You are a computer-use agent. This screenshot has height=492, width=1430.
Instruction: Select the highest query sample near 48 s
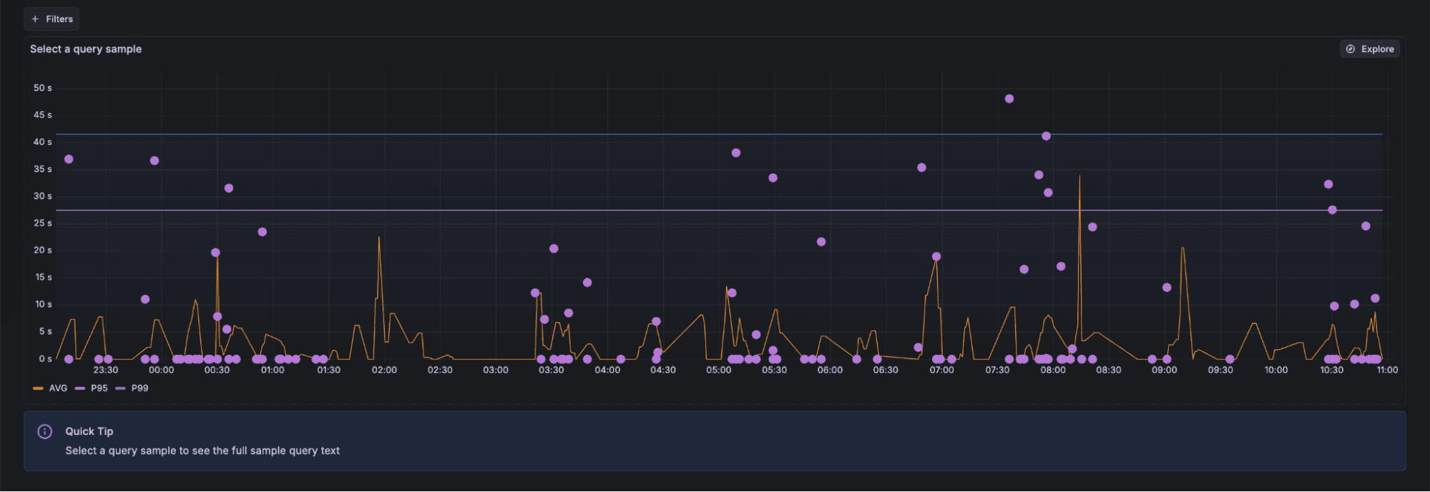tap(1009, 99)
